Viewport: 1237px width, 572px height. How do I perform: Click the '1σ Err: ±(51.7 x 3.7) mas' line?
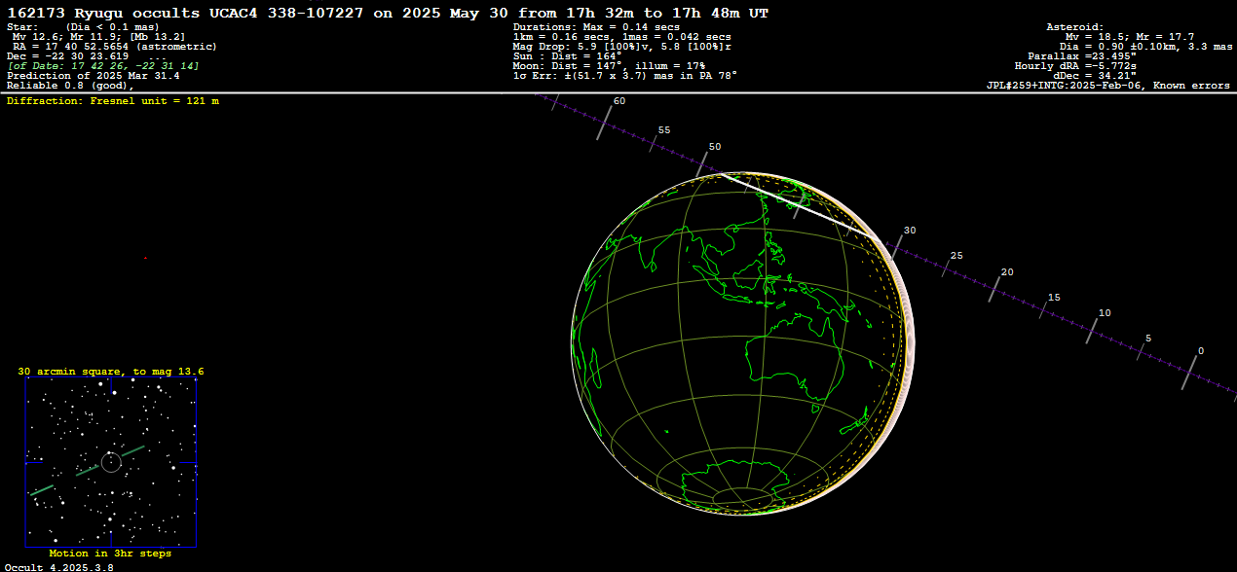625,76
